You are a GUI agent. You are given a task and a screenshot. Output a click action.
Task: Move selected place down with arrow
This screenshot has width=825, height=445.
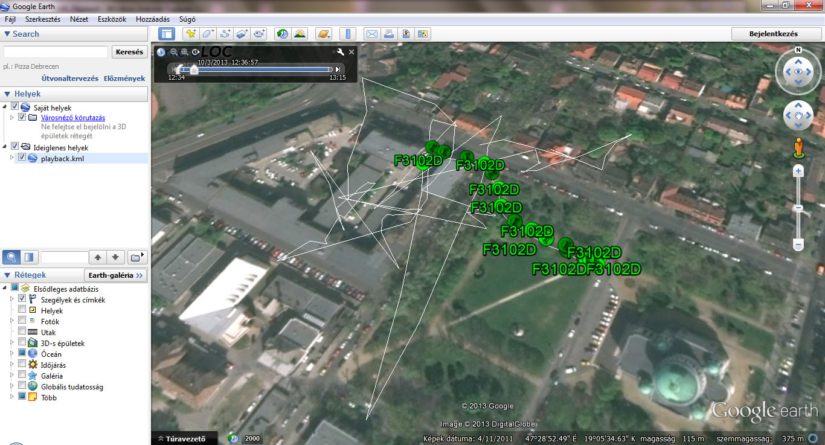pos(117,257)
